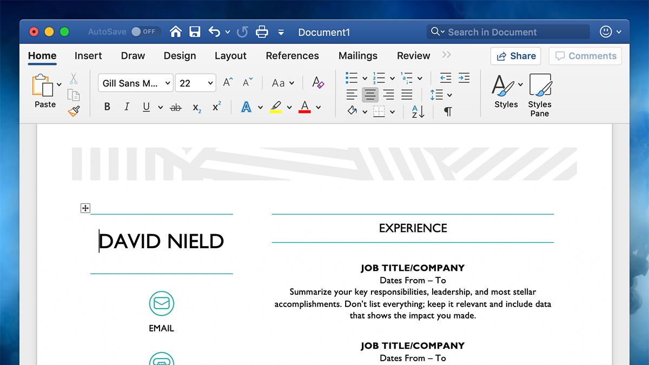
Task: Open the References tab
Action: (292, 56)
